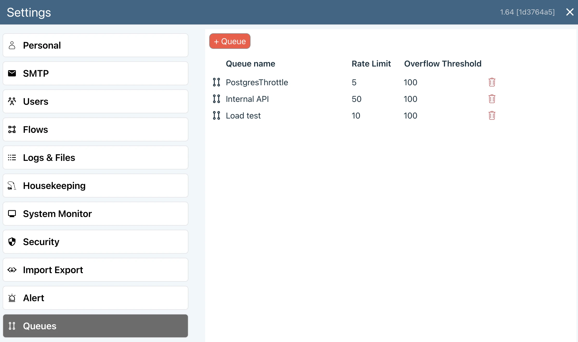
Task: Click rate limit value 50 for Internal API
Action: click(x=356, y=99)
